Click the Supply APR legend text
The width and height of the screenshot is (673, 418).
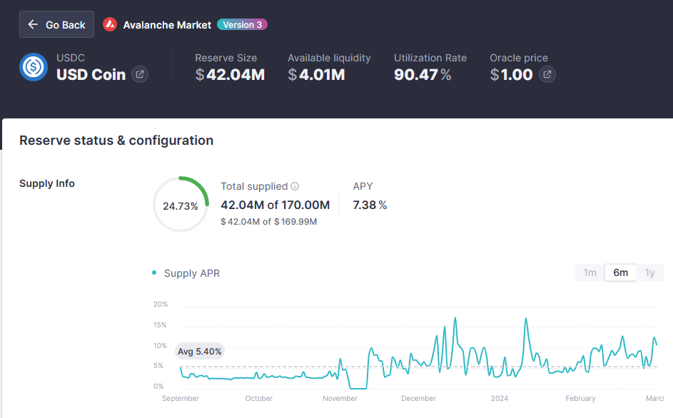point(192,273)
